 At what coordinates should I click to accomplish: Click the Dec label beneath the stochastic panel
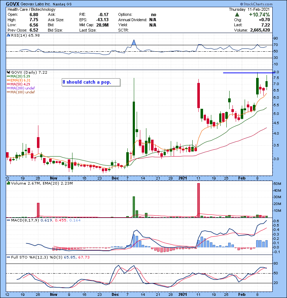(x=115, y=294)
